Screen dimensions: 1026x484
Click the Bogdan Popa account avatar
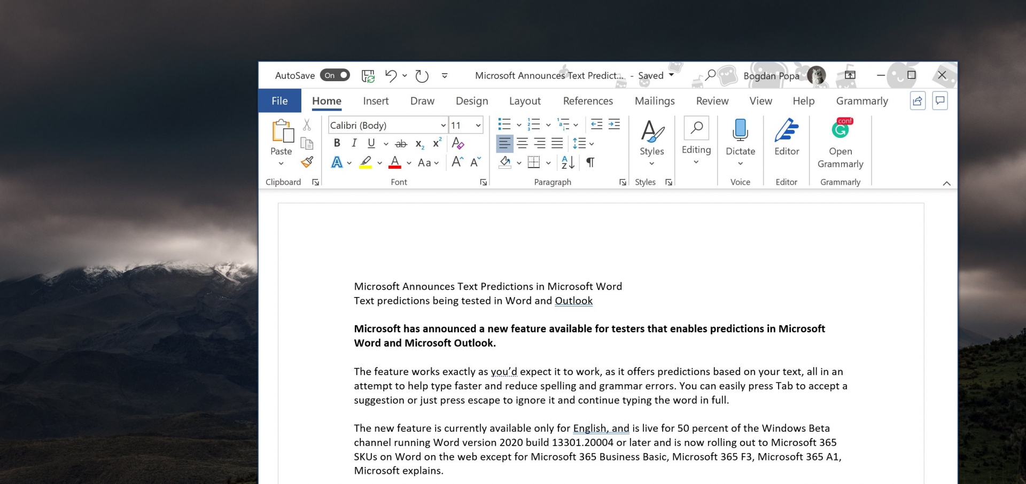click(x=816, y=75)
